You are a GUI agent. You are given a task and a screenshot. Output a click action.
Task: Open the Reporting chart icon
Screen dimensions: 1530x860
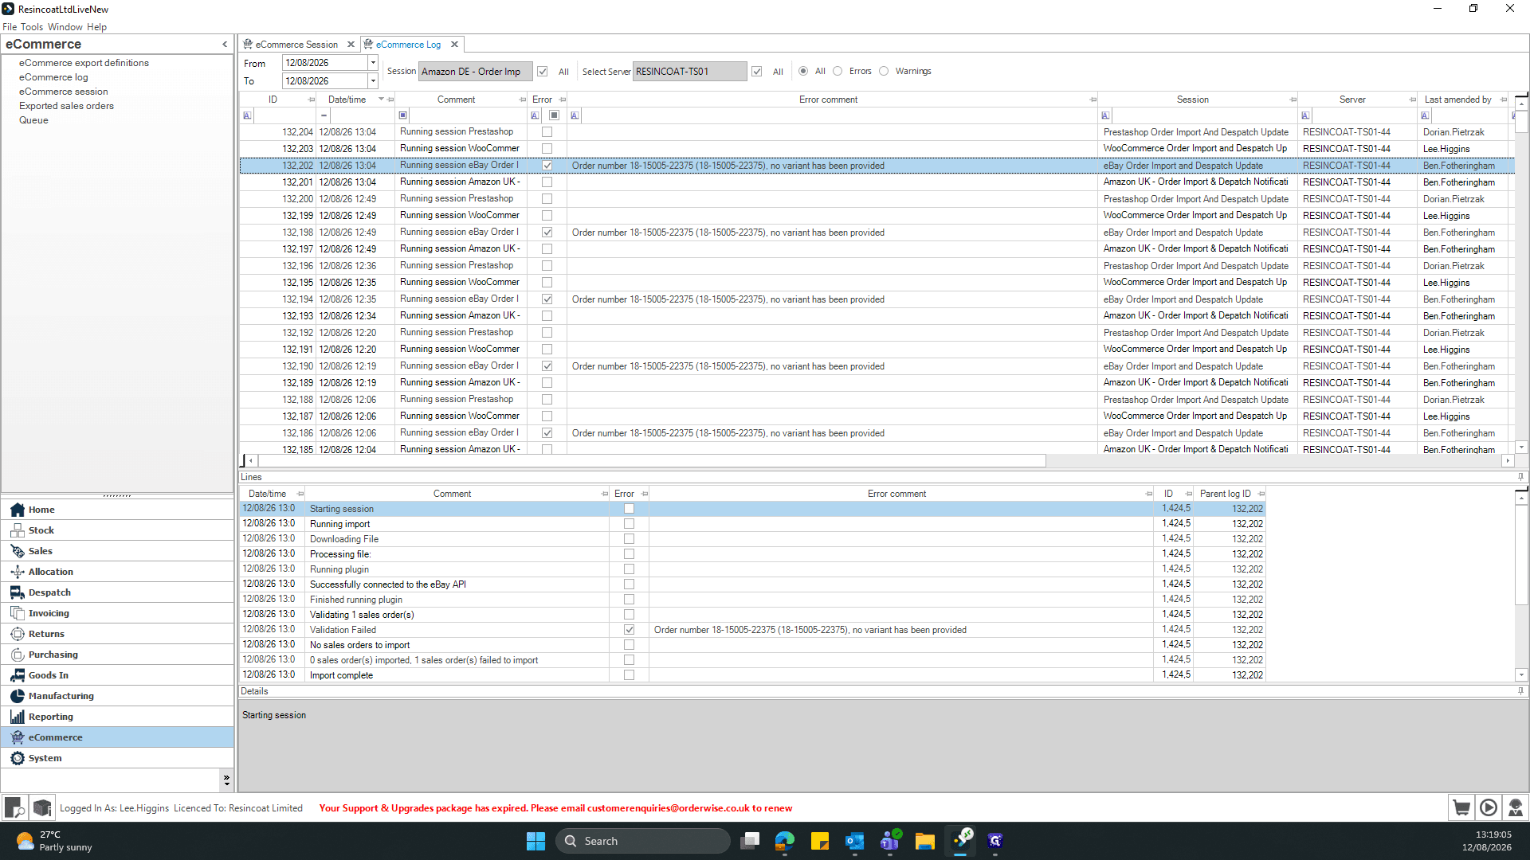[x=18, y=717]
